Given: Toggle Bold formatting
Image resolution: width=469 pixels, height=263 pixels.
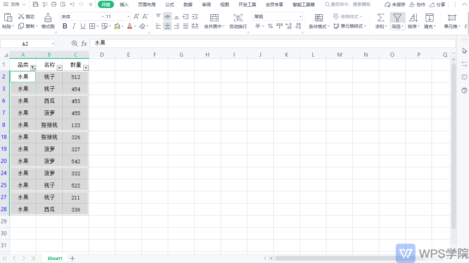Looking at the screenshot, I should point(65,26).
